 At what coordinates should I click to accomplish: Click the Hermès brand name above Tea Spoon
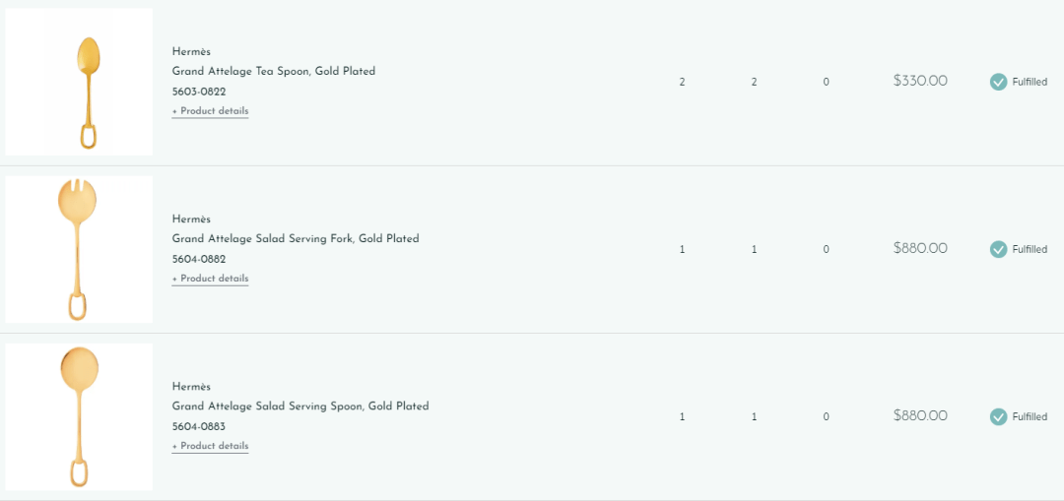(191, 51)
